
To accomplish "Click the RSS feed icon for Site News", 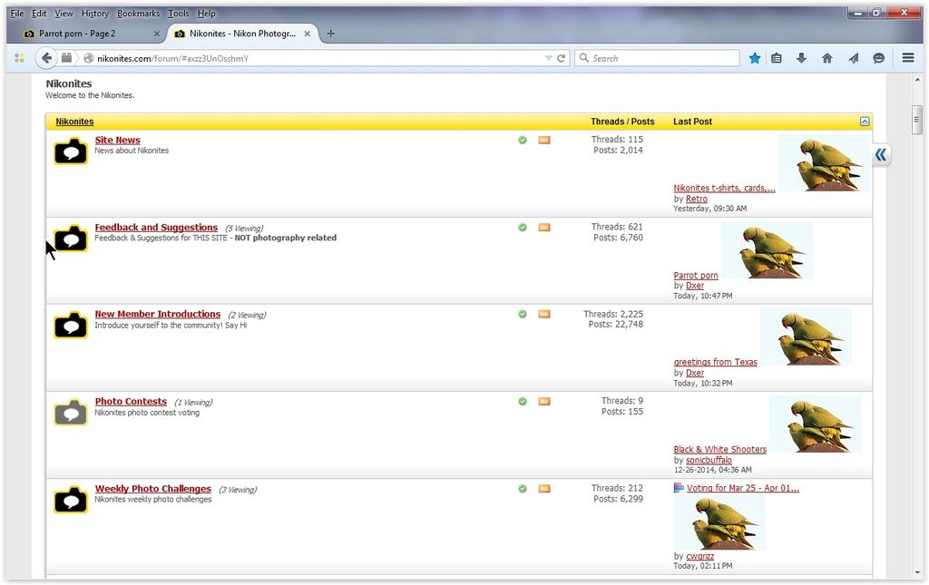I will pyautogui.click(x=544, y=140).
